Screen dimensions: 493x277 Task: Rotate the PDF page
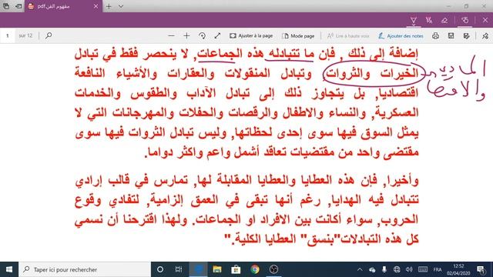coord(202,36)
